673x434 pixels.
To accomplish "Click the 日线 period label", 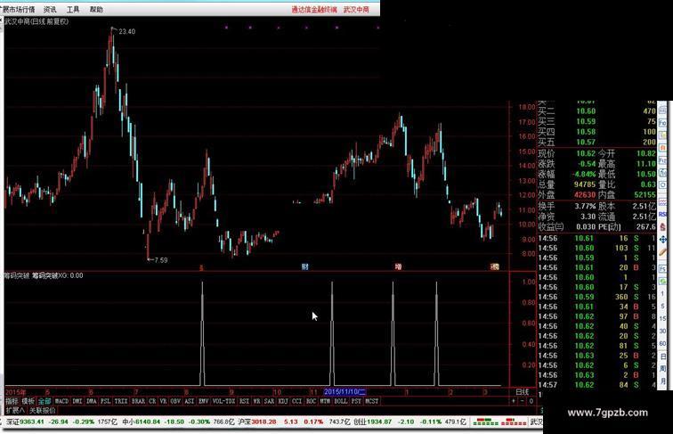I will [522, 392].
